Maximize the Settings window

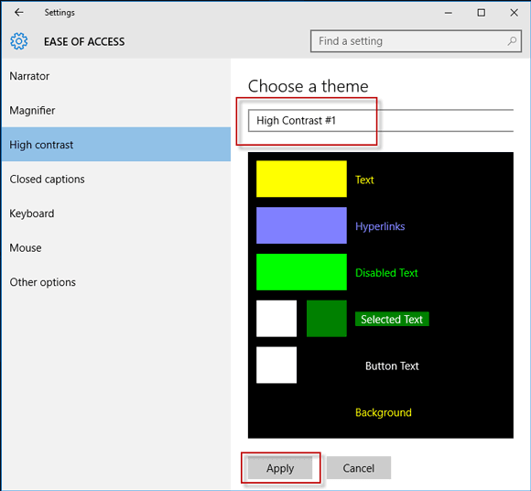[x=482, y=13]
